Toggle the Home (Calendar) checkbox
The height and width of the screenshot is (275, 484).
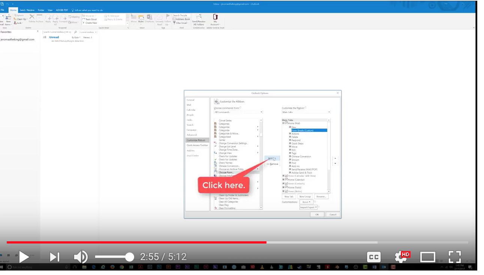(286, 180)
